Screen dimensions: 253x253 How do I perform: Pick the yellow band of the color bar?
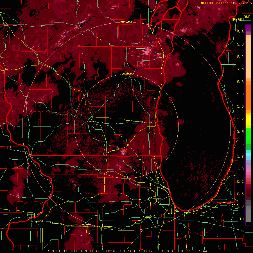[x=248, y=120]
